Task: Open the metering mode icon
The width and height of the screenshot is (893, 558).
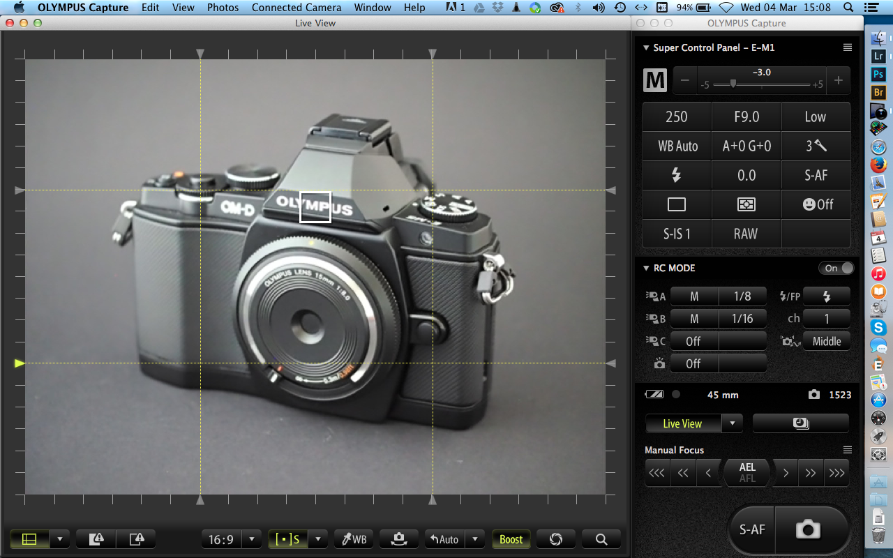Action: 746,204
